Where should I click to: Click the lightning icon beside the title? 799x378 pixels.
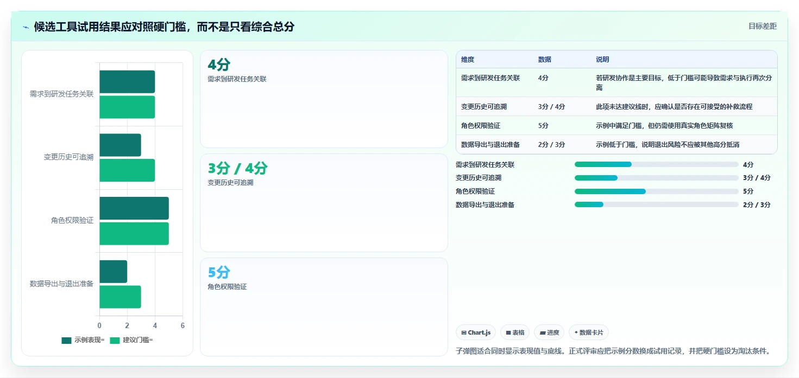coord(26,27)
